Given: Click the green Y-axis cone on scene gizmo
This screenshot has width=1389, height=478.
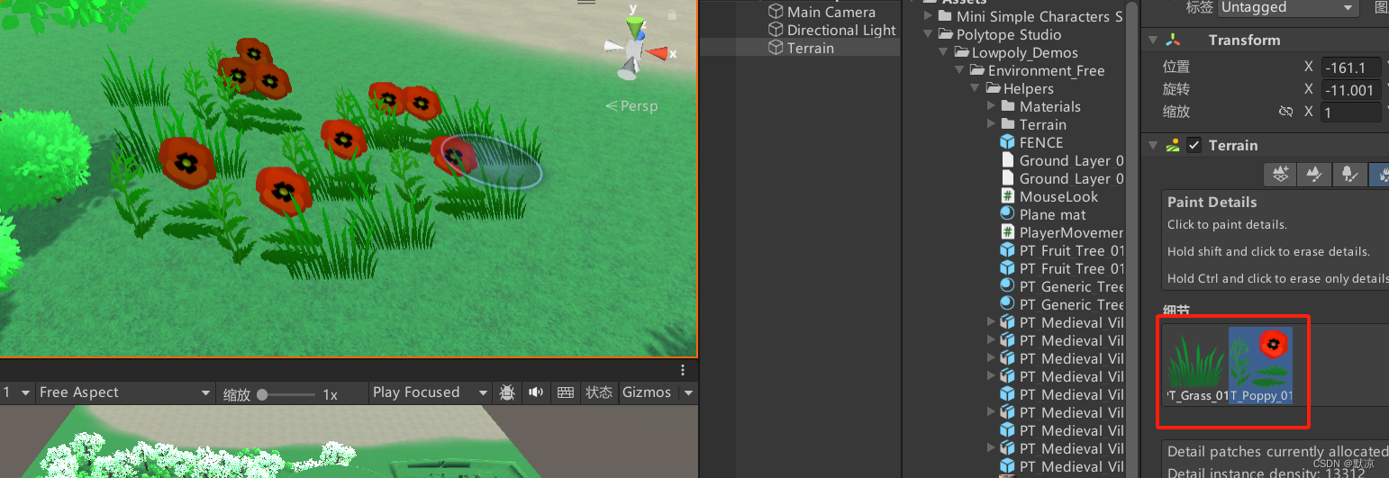Looking at the screenshot, I should 637,29.
